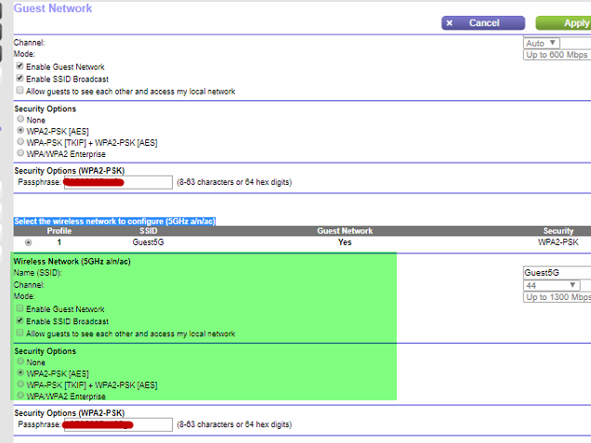Select None in the upper Security Options
Image resolution: width=591 pixels, height=443 pixels.
pos(20,120)
